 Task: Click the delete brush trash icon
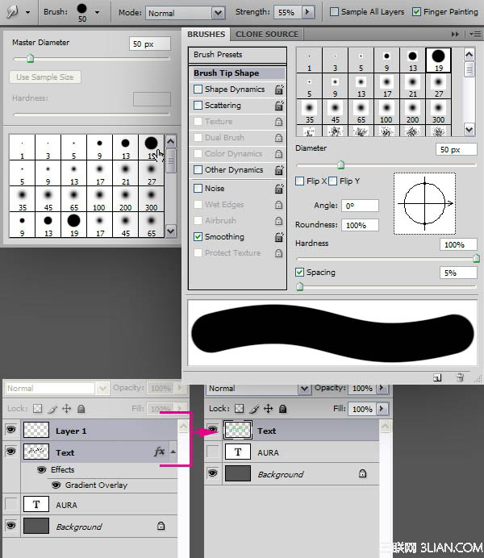460,377
